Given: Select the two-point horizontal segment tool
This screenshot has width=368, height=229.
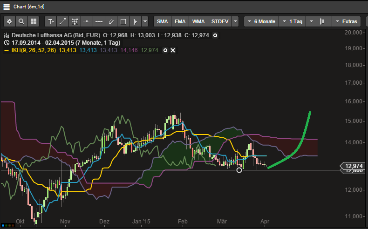Looking at the screenshot, I should (x=99, y=21).
